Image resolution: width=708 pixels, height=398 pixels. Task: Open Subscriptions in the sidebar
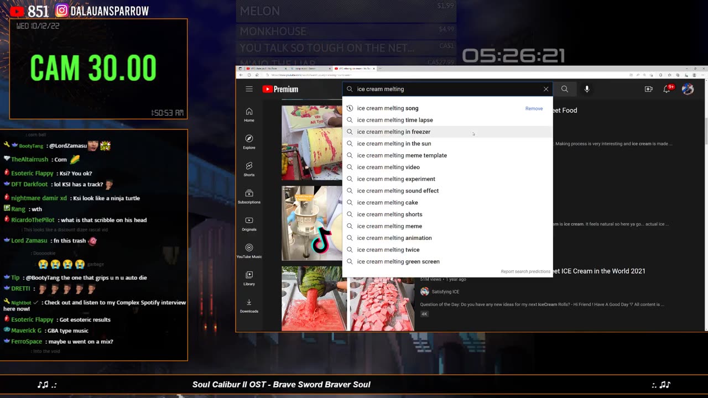click(249, 196)
